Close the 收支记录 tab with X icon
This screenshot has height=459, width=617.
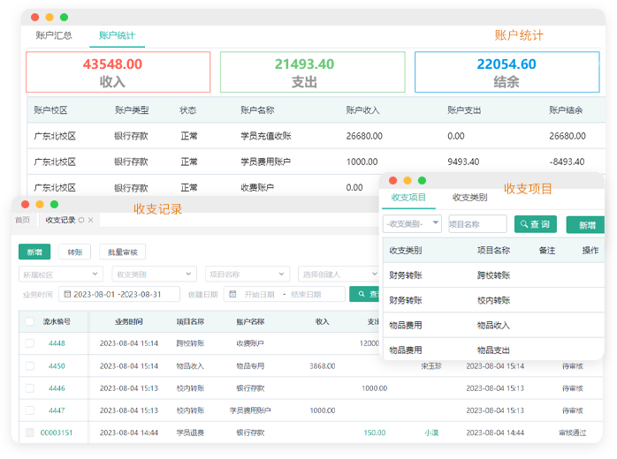pos(90,220)
